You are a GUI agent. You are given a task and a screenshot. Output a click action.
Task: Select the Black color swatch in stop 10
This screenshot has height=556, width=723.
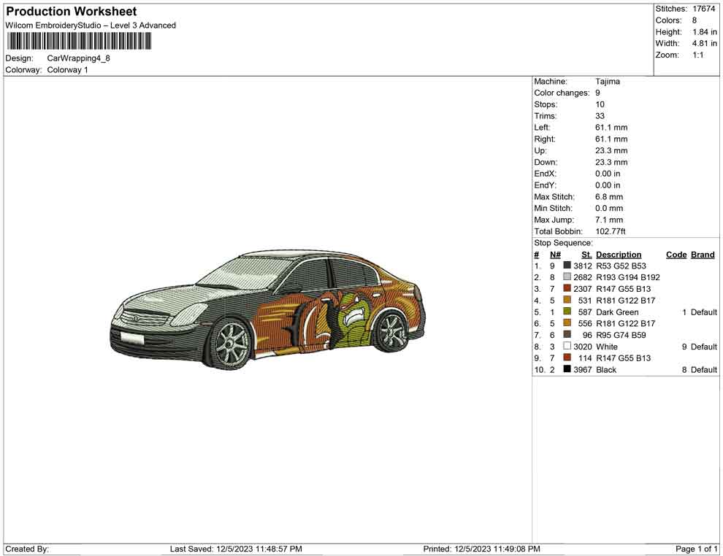[x=567, y=369]
